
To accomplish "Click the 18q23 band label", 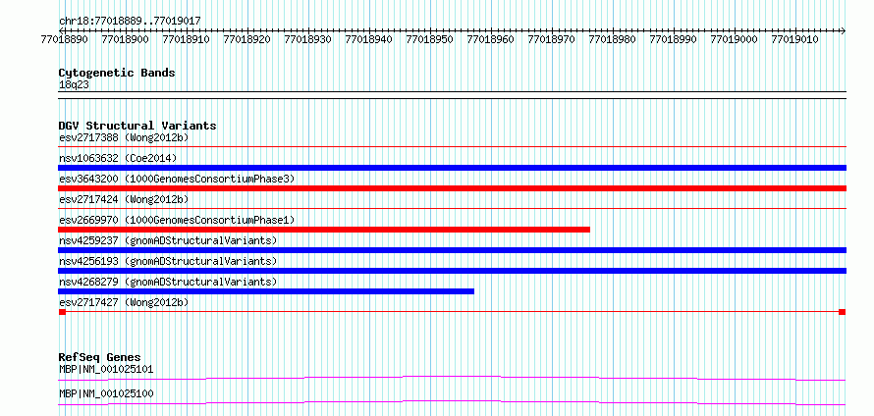I will tap(74, 85).
